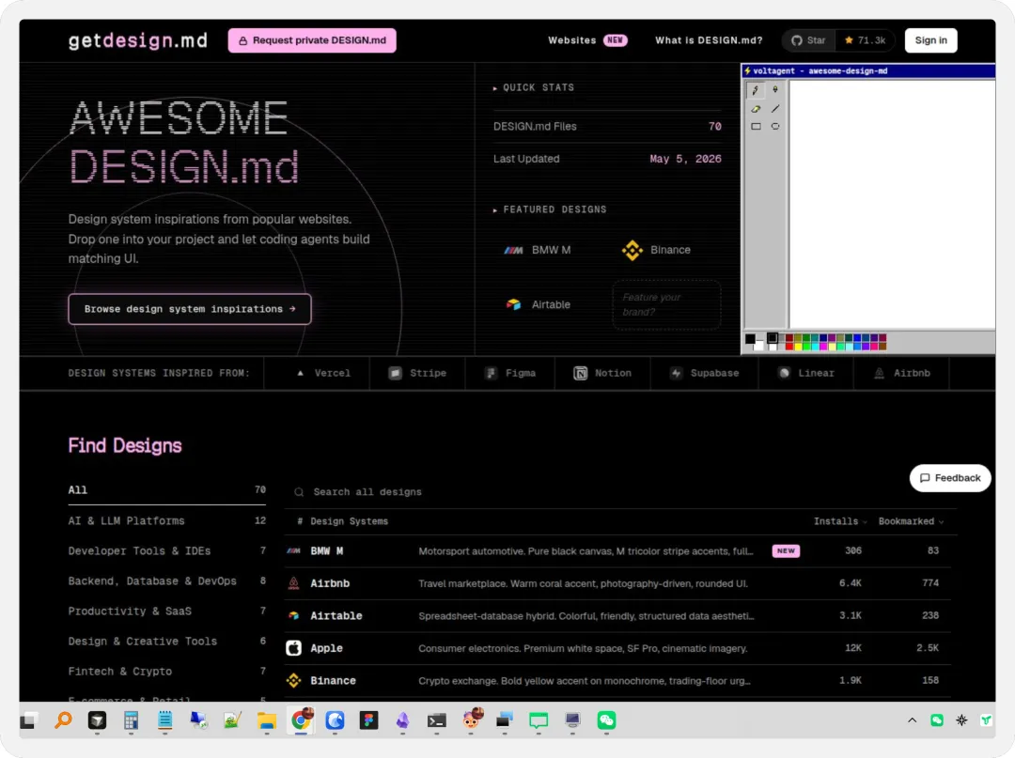The height and width of the screenshot is (758, 1015).
Task: Select the eraser tool in paint widget
Action: coord(756,109)
